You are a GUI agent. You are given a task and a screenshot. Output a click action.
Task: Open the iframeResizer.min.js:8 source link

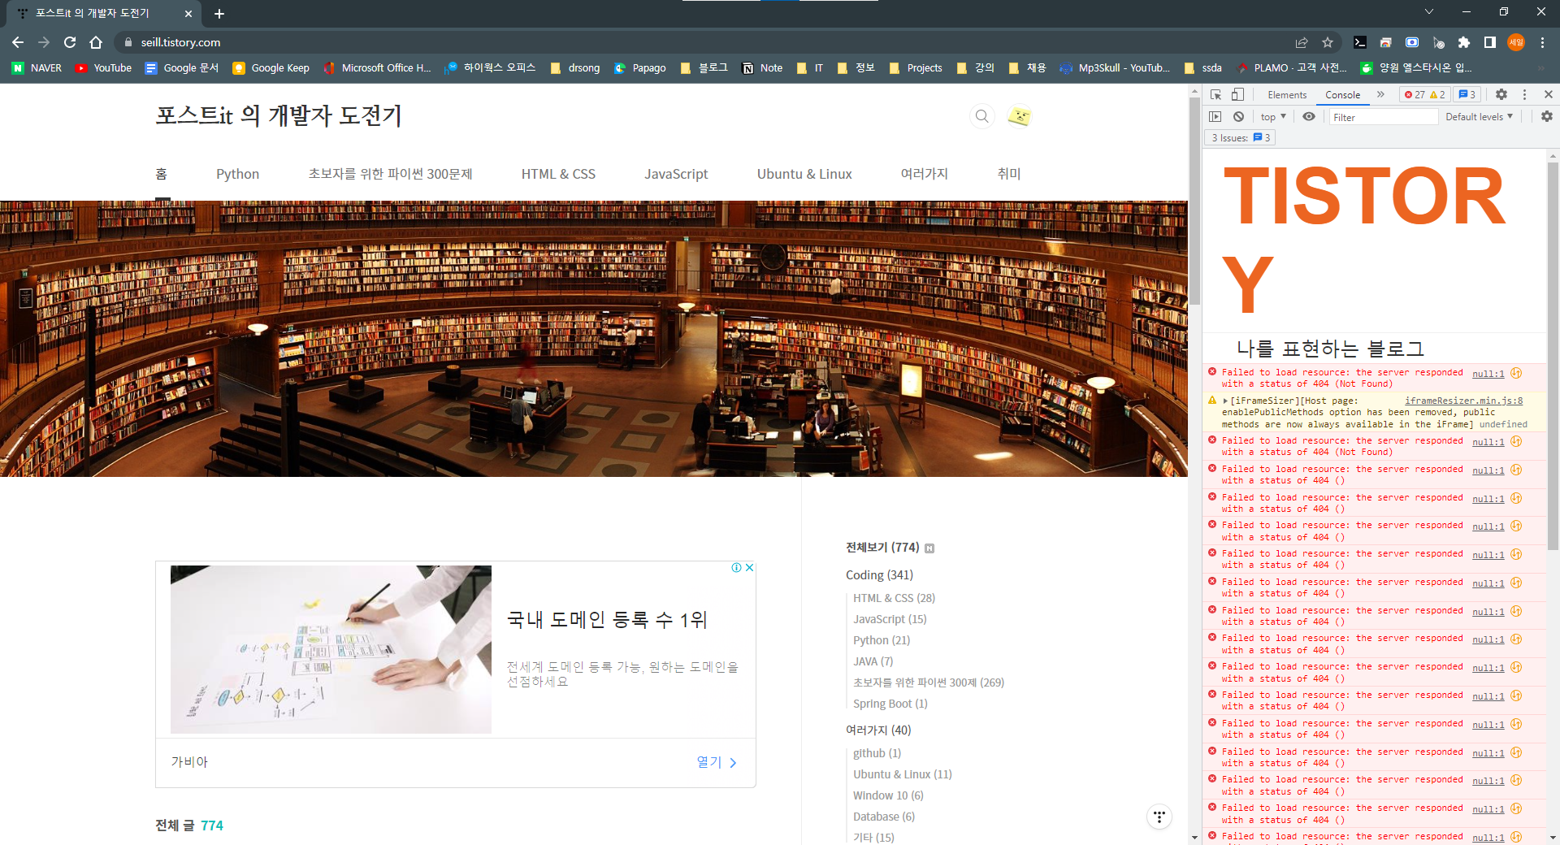(x=1464, y=401)
